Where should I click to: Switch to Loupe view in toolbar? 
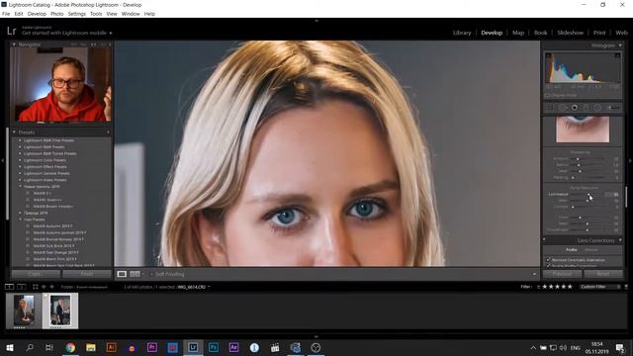click(x=122, y=274)
